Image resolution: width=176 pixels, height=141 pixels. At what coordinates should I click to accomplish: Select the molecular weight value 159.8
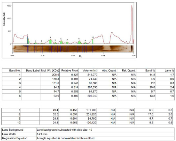point(56,79)
